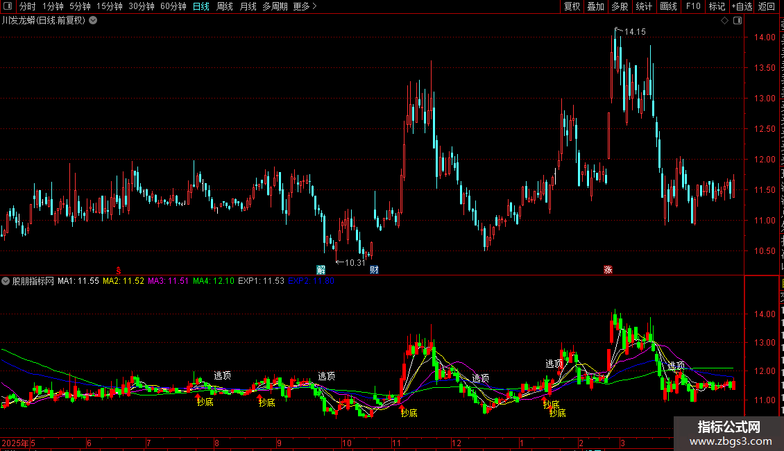Click the 10.50 price on main axis
This screenshot has height=451, width=784.
pos(765,251)
